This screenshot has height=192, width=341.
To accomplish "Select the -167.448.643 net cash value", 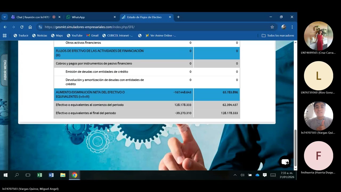I will (x=182, y=92).
